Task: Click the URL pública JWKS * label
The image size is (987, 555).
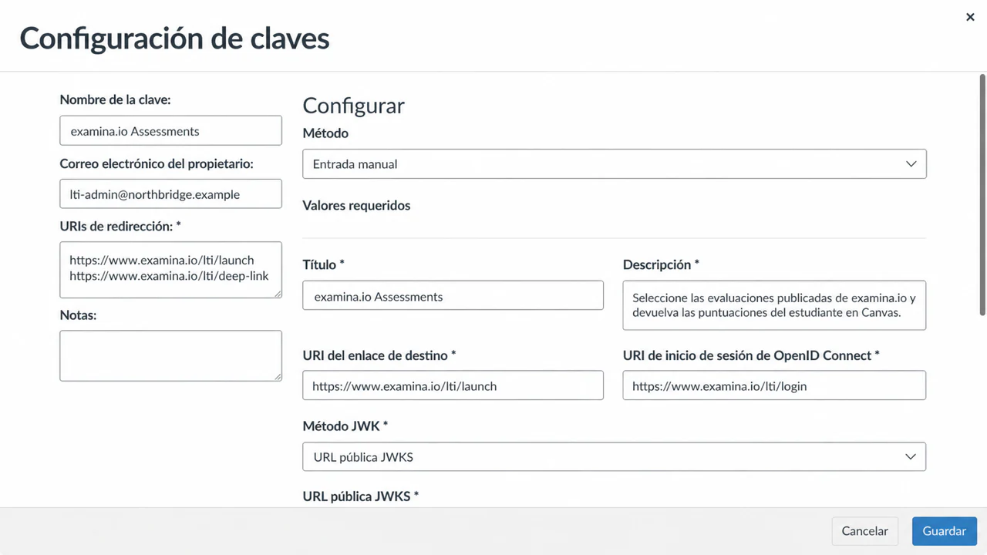Action: pyautogui.click(x=361, y=496)
